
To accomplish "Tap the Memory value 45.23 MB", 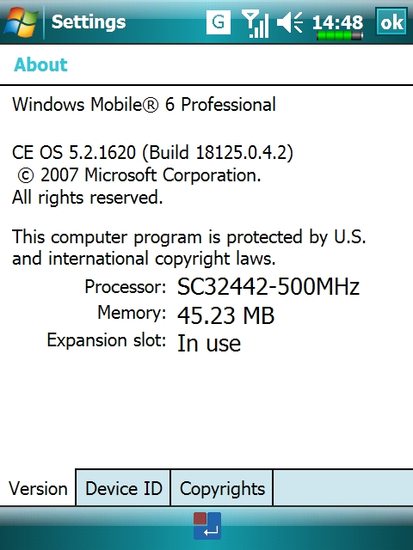I will click(225, 315).
